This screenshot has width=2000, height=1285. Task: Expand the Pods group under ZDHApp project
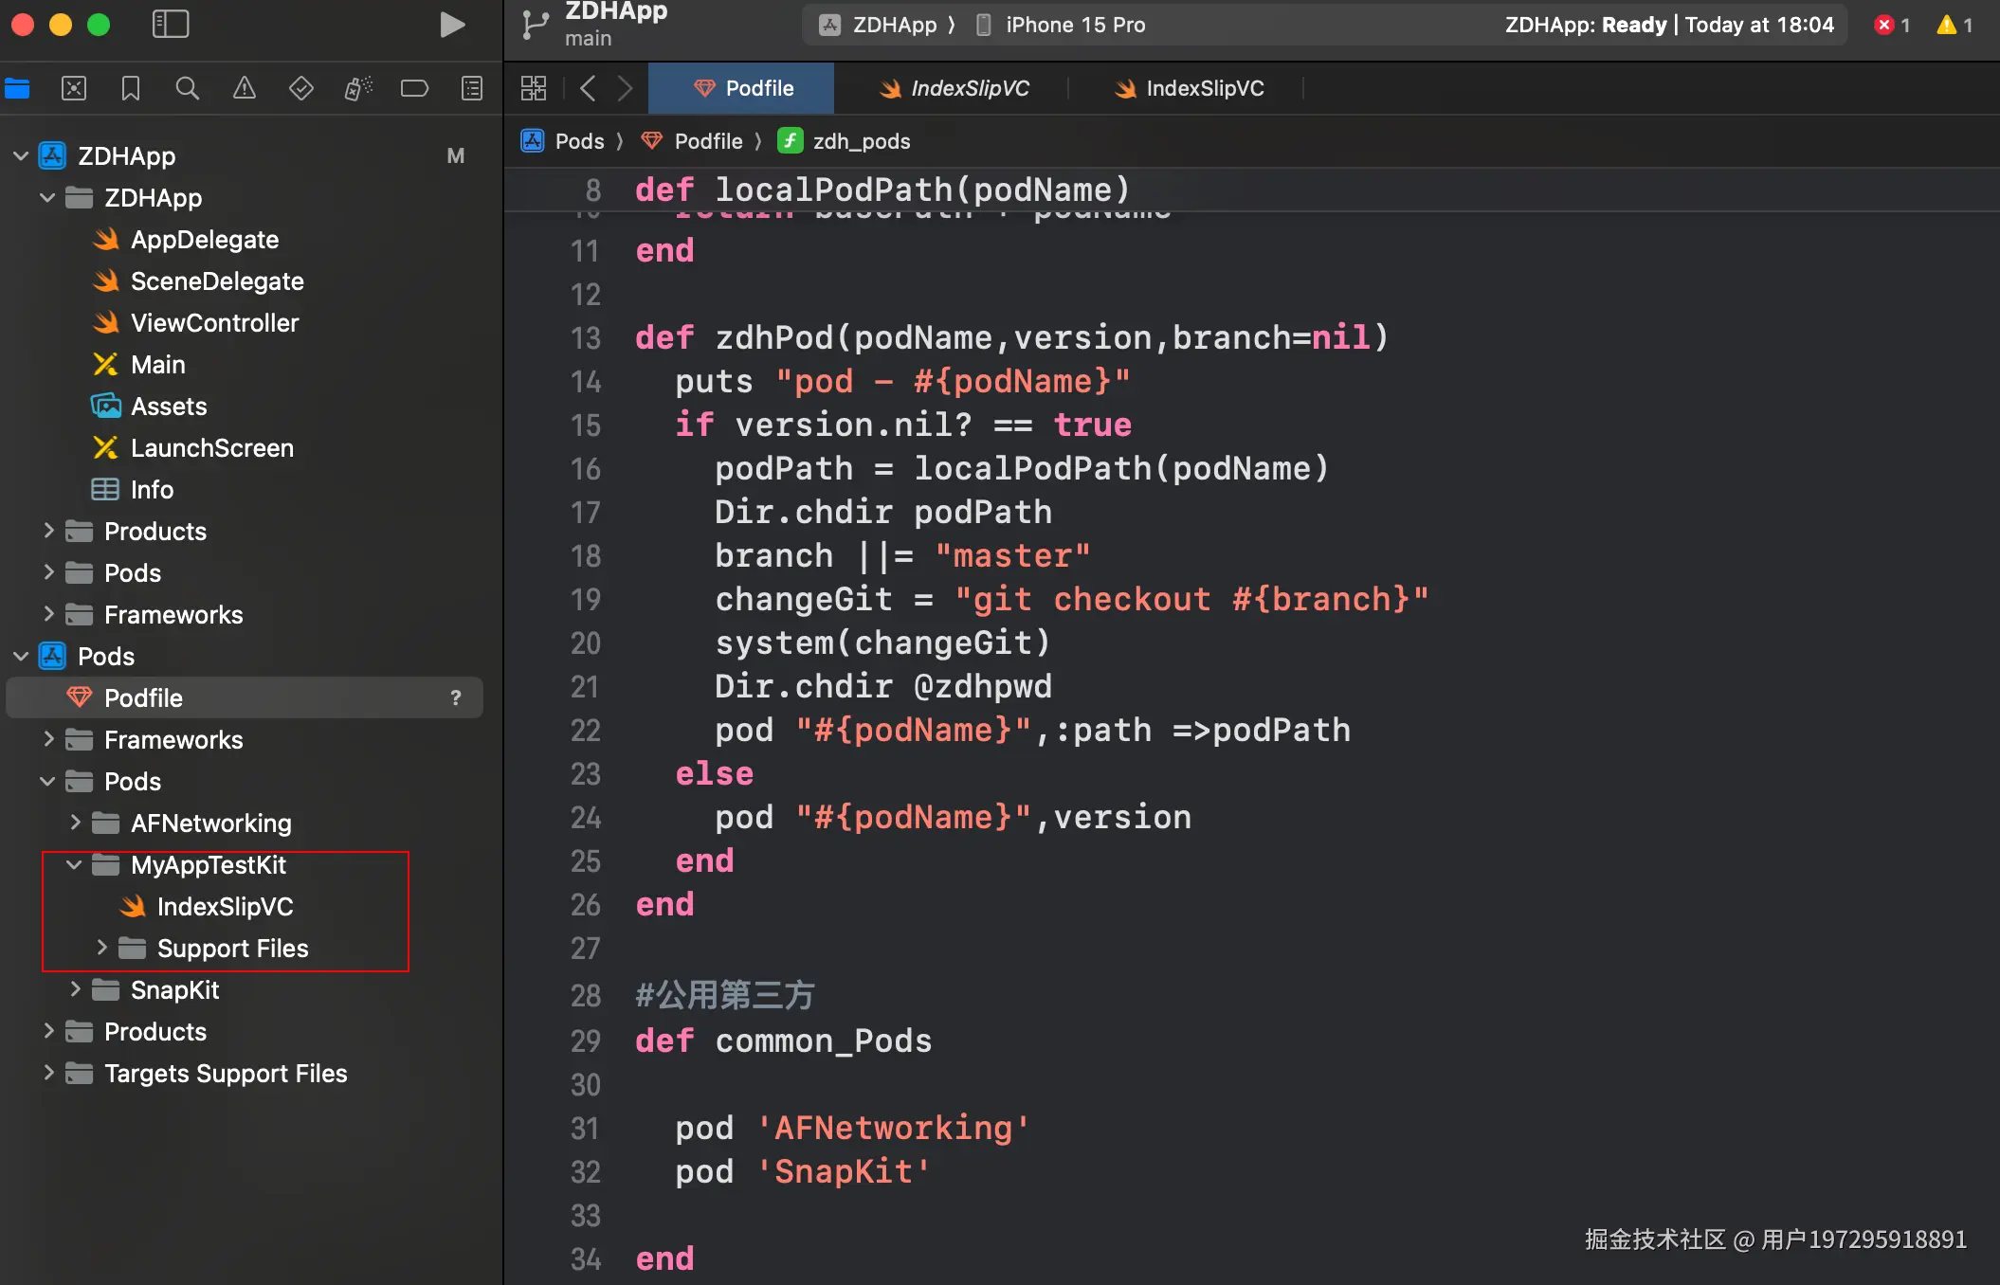point(48,572)
